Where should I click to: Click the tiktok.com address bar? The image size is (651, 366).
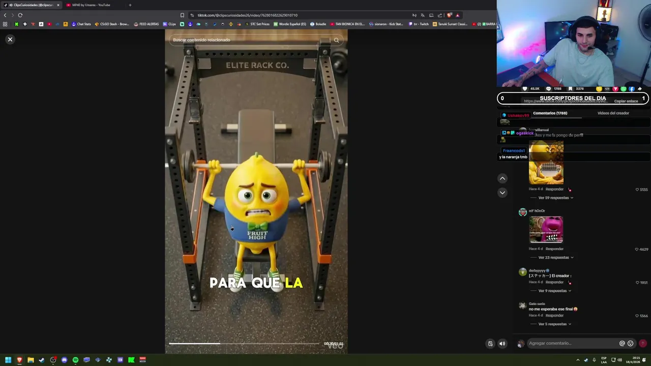pyautogui.click(x=300, y=15)
